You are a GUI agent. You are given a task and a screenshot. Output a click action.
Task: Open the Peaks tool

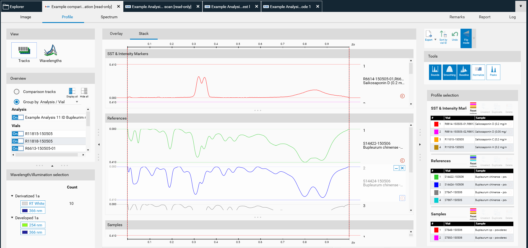(493, 72)
